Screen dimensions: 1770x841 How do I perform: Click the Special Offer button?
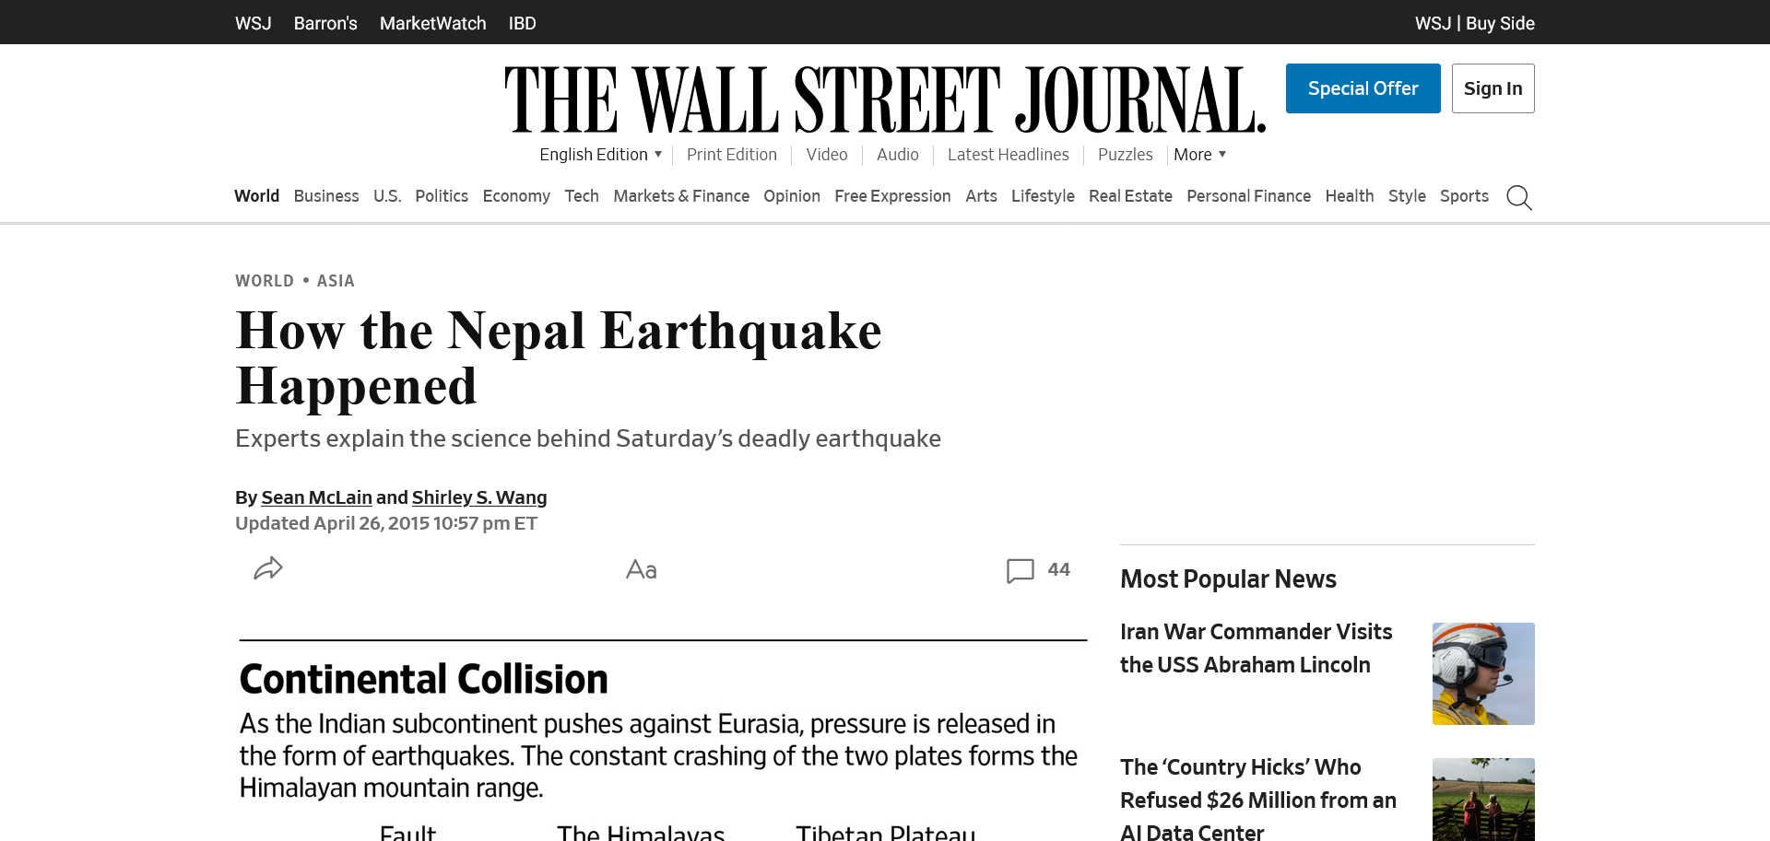(x=1363, y=88)
